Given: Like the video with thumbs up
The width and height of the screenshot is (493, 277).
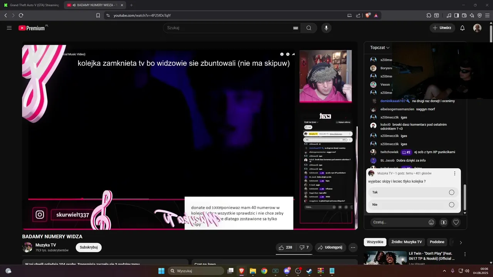Looking at the screenshot, I should pos(285,247).
